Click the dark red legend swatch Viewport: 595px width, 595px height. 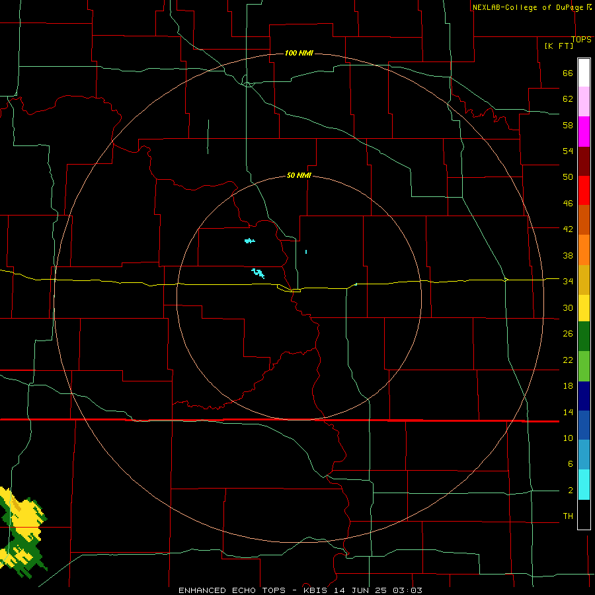click(584, 161)
